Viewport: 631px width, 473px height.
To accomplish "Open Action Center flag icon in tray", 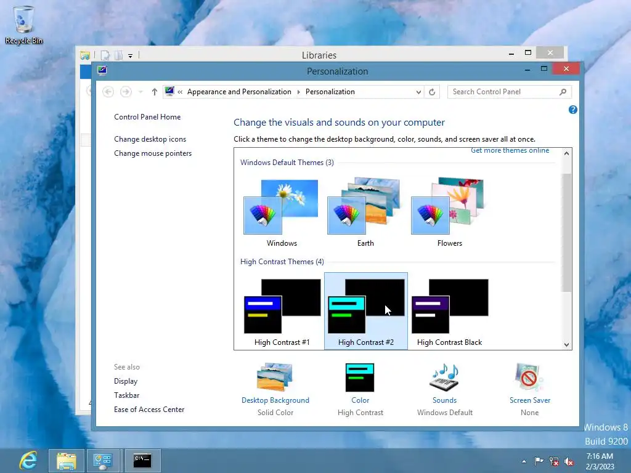I will point(539,461).
